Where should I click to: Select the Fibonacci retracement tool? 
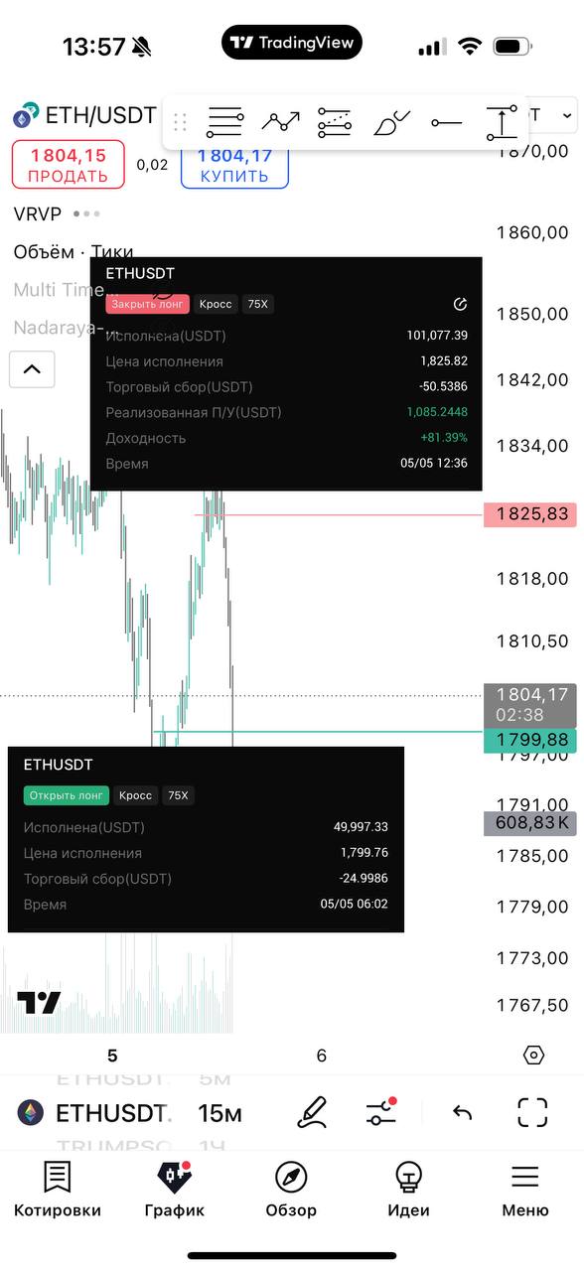tap(335, 122)
